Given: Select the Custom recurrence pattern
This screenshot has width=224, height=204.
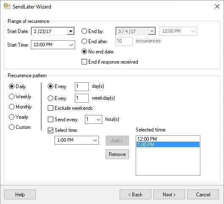Looking at the screenshot, I should coord(11,127).
